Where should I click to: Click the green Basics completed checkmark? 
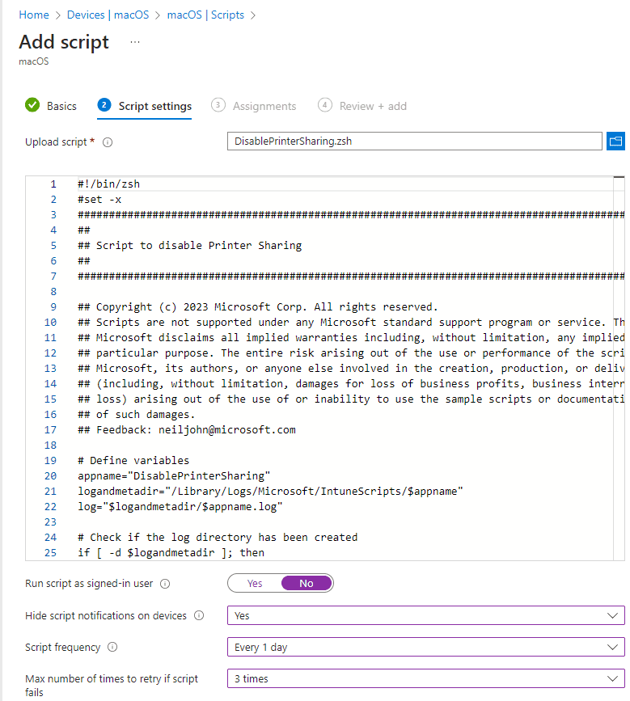(x=32, y=105)
